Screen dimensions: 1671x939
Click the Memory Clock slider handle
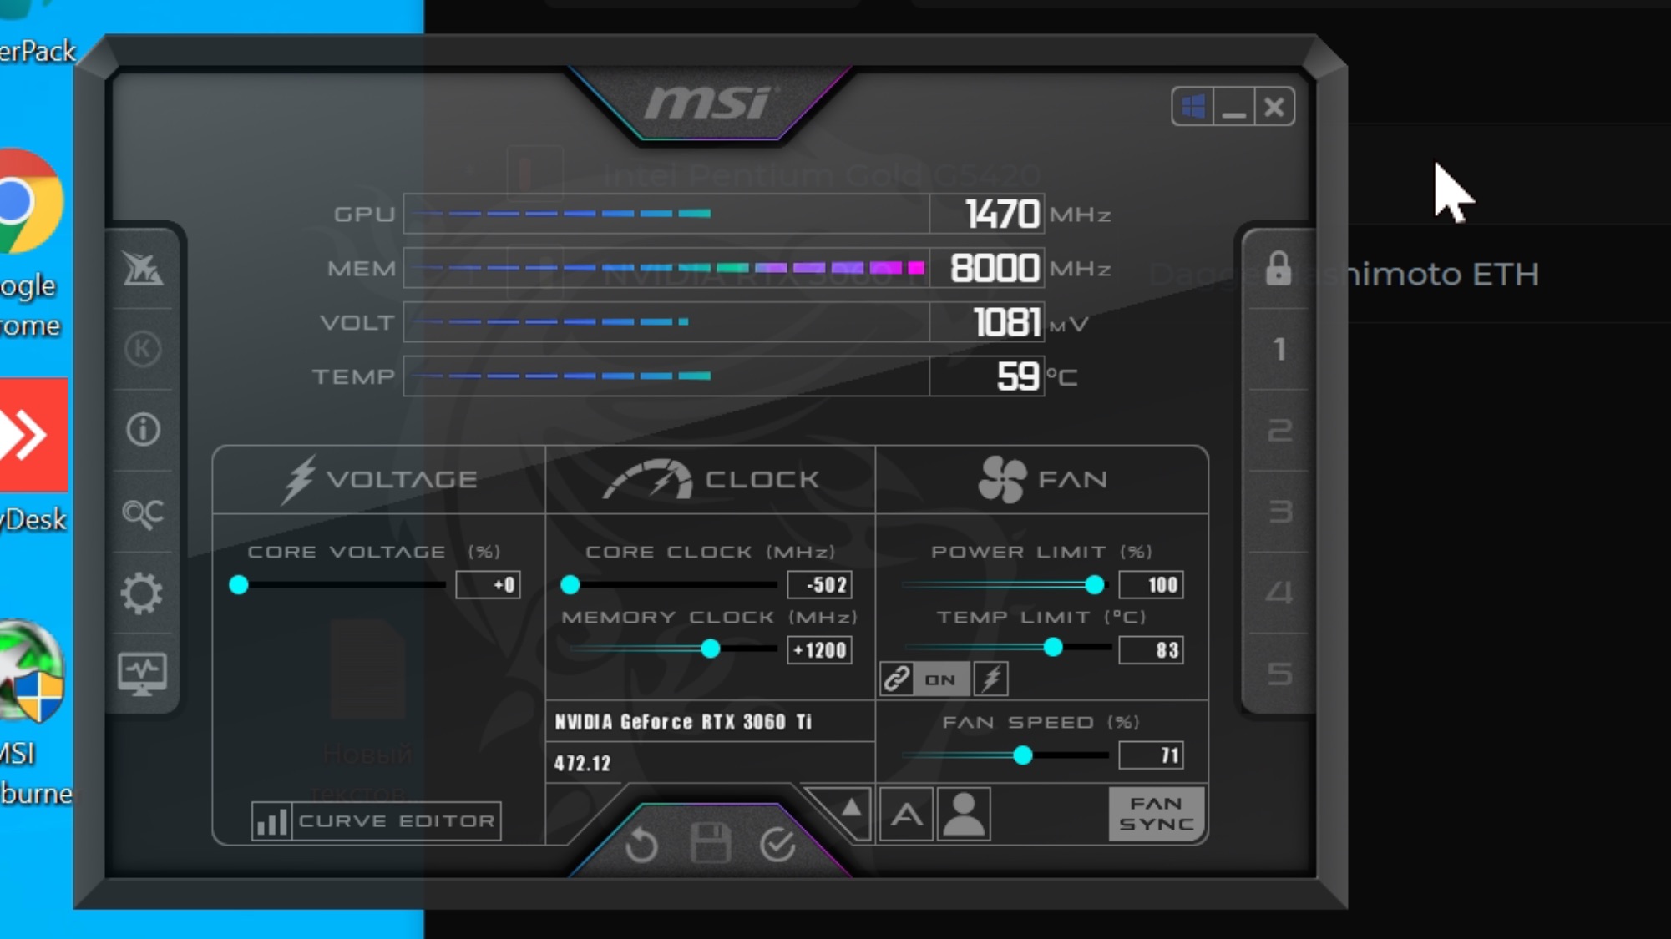click(711, 649)
